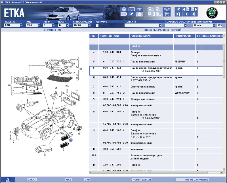
Task: Select part number 3B0 947 291 B
Action: [x=114, y=99]
